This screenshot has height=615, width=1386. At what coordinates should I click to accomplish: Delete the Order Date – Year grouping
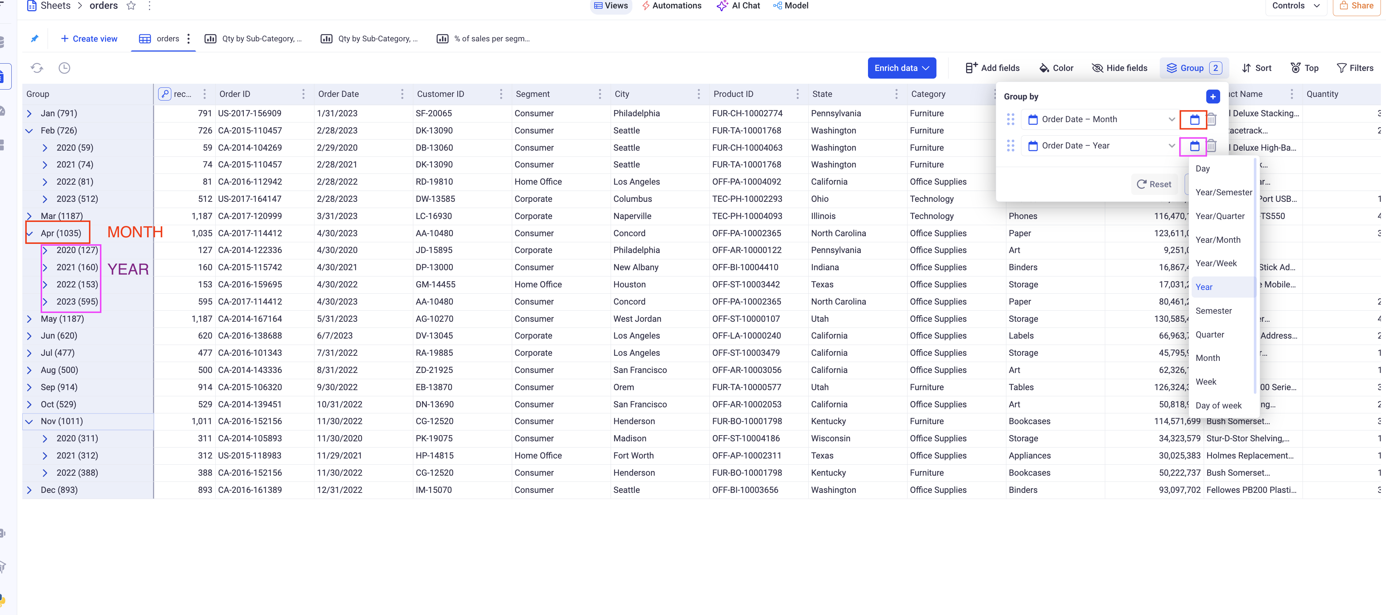pyautogui.click(x=1211, y=146)
